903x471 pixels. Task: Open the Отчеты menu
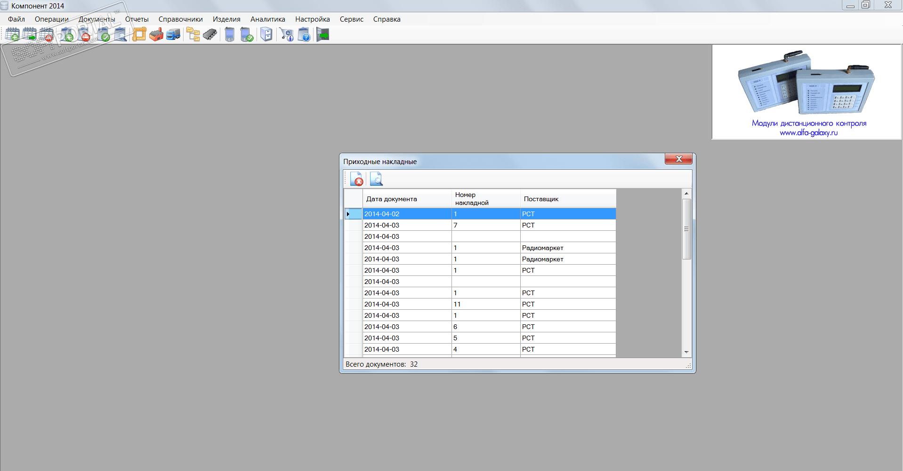click(137, 19)
